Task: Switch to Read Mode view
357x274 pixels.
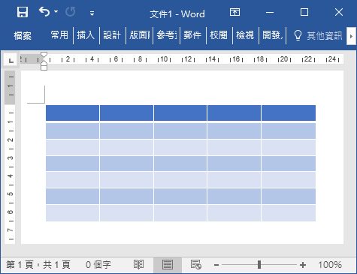Action: pyautogui.click(x=138, y=264)
